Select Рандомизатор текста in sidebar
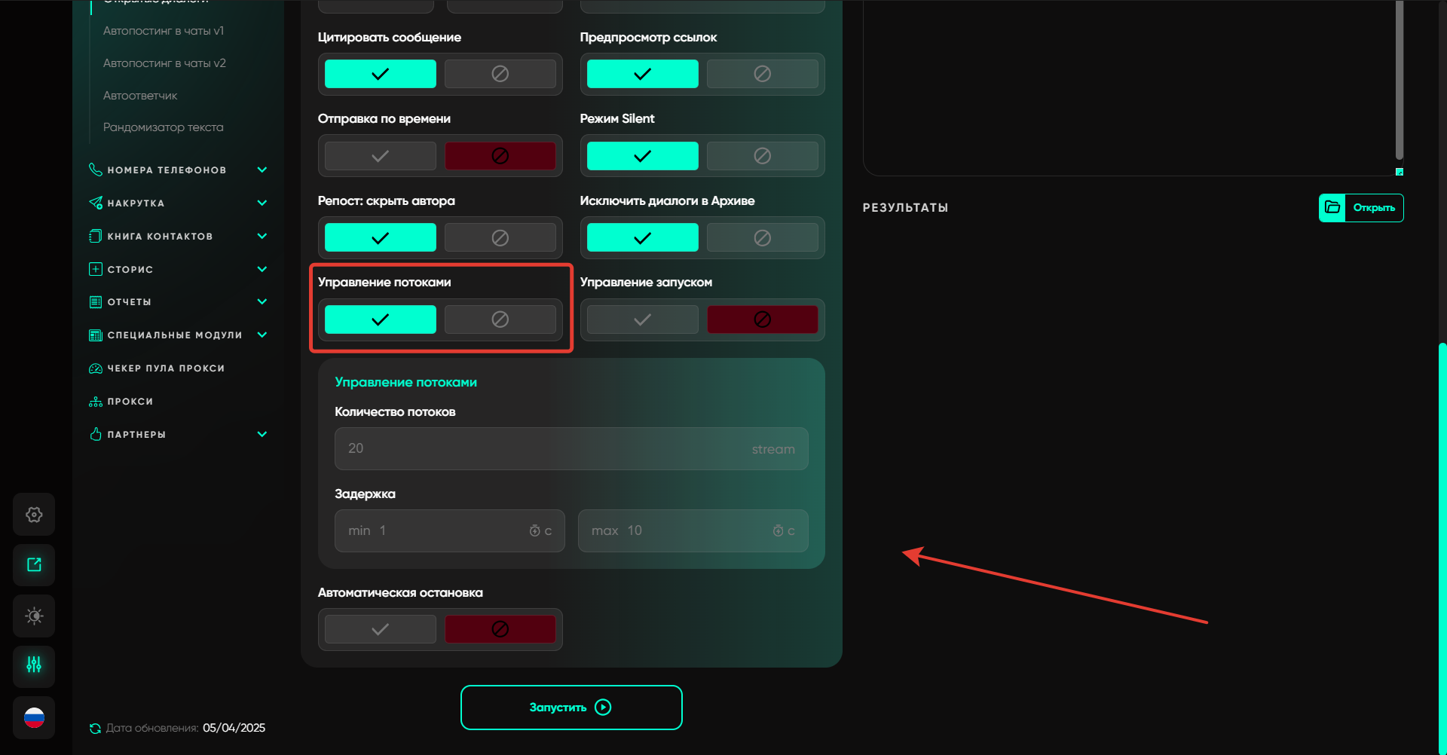 (163, 127)
